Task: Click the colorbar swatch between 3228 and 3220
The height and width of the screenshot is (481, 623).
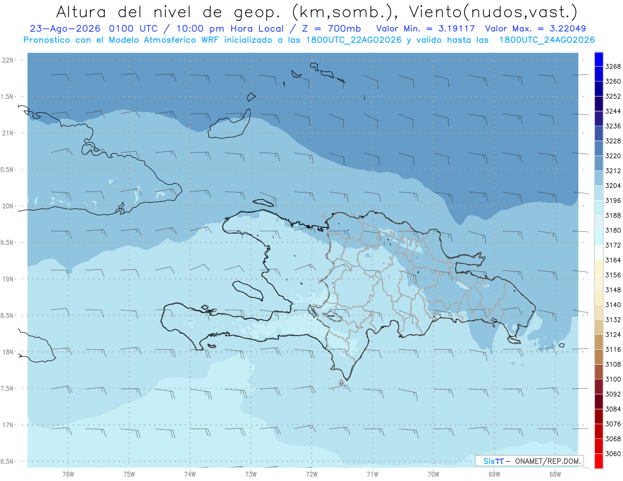Action: coord(598,148)
